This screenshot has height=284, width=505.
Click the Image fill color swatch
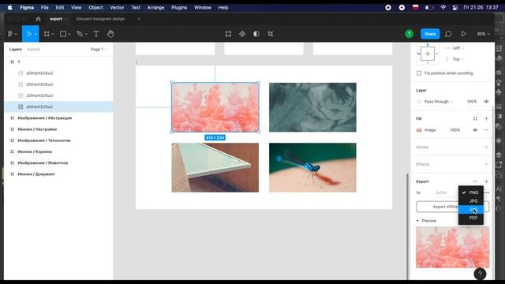pos(419,129)
